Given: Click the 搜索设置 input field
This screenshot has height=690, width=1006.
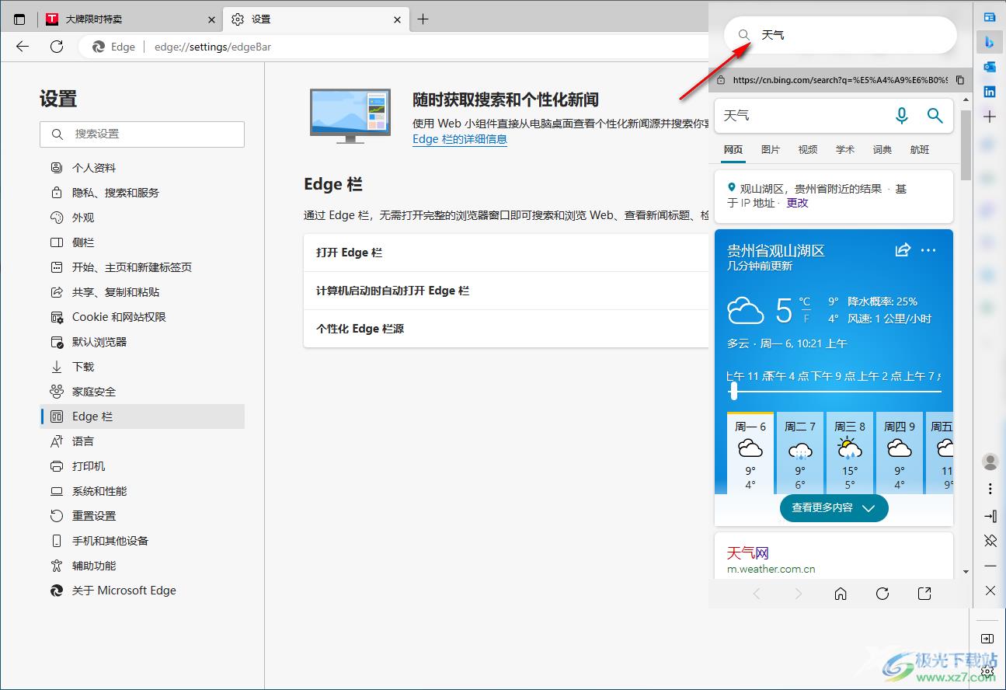Looking at the screenshot, I should coord(142,134).
